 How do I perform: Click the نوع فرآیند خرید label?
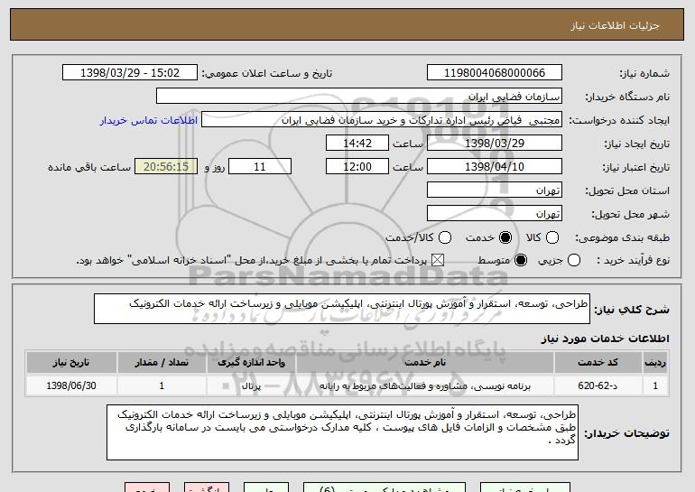633,261
